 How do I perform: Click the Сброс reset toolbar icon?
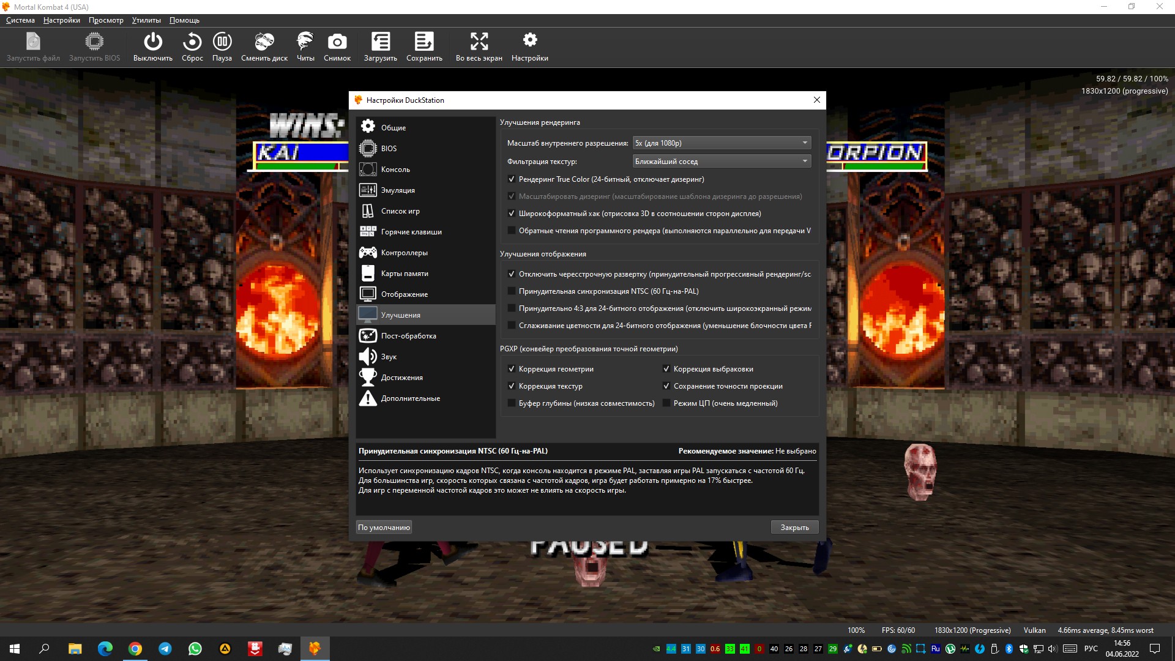(192, 47)
